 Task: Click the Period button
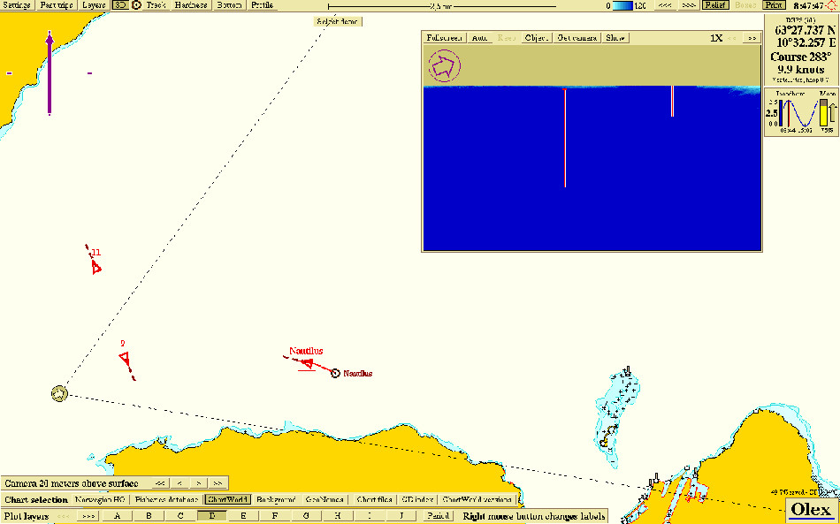pos(438,517)
